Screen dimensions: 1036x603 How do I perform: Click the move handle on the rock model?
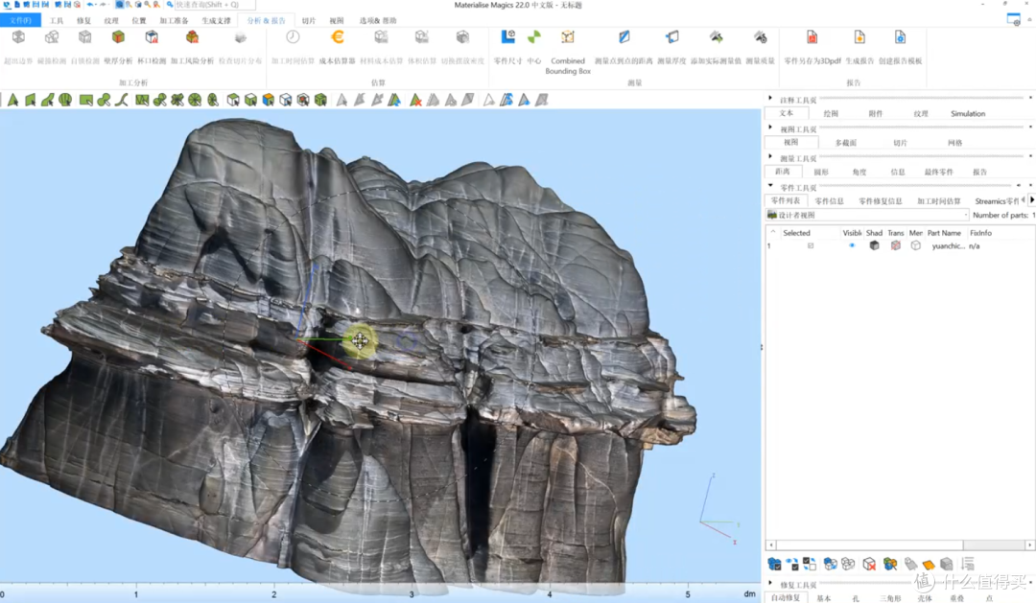click(360, 340)
